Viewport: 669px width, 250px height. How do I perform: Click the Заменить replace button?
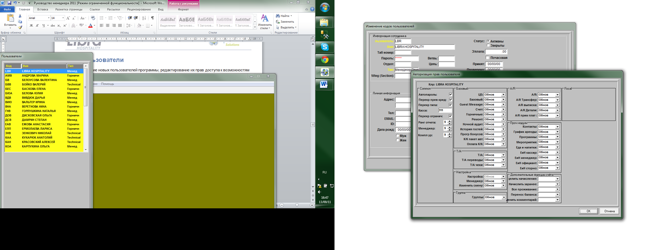click(x=285, y=22)
